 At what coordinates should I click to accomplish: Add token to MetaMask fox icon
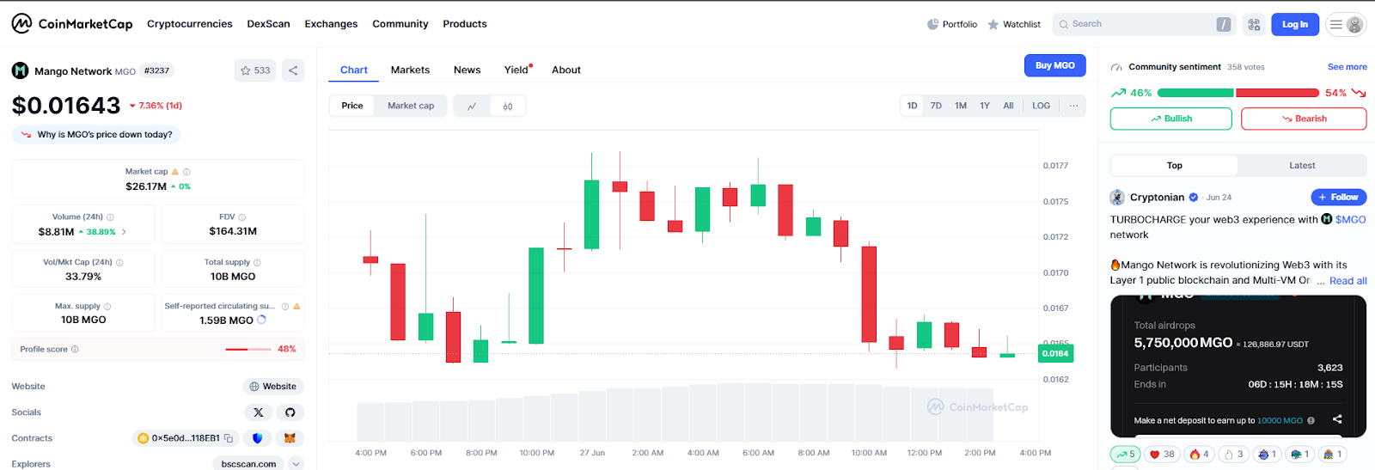pyautogui.click(x=290, y=438)
